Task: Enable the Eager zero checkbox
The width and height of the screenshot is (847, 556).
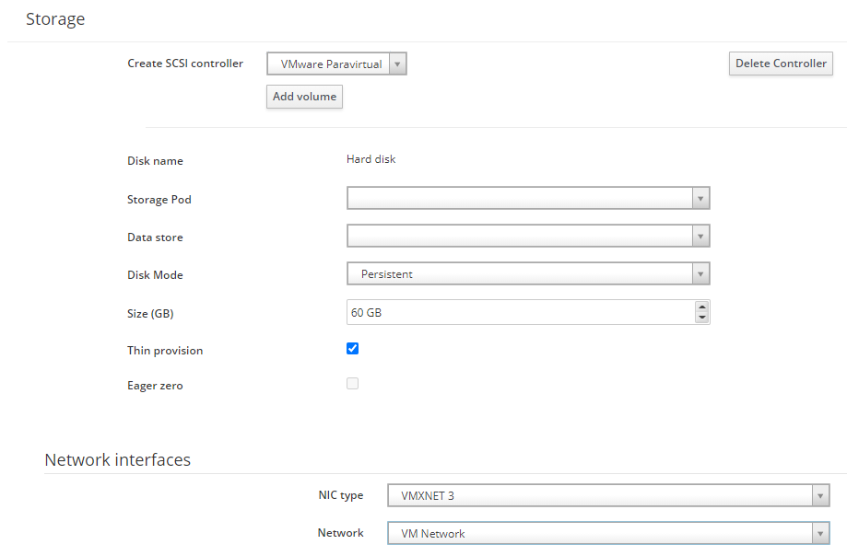Action: 352,384
